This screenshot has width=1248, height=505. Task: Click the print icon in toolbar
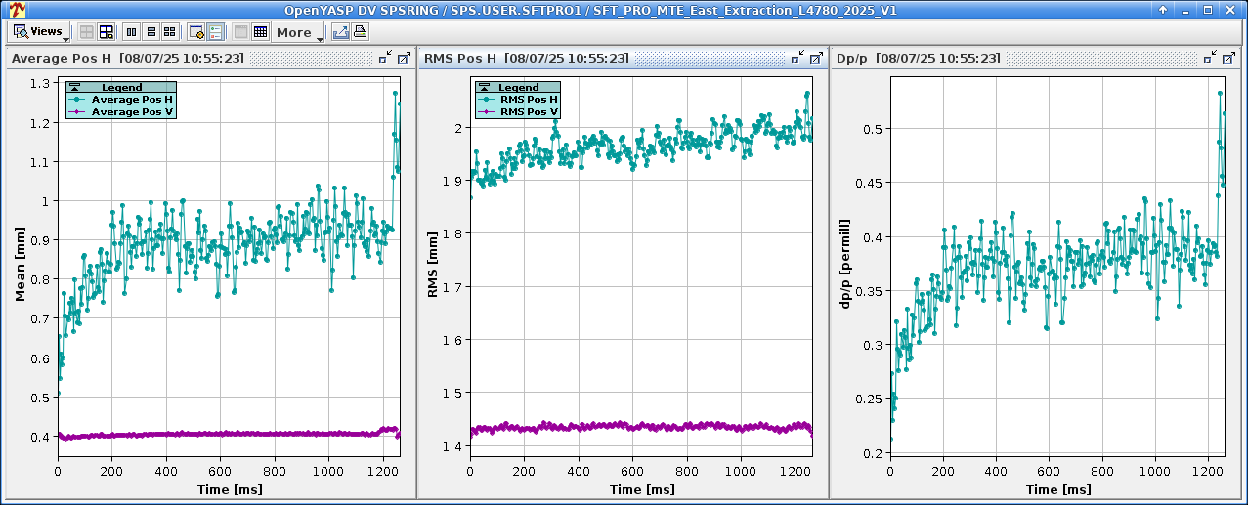[x=359, y=32]
